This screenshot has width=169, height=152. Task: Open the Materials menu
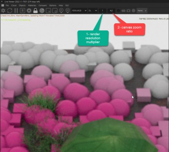point(32,5)
